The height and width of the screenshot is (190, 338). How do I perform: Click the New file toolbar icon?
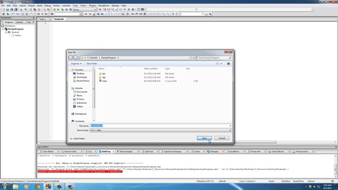[4, 9]
